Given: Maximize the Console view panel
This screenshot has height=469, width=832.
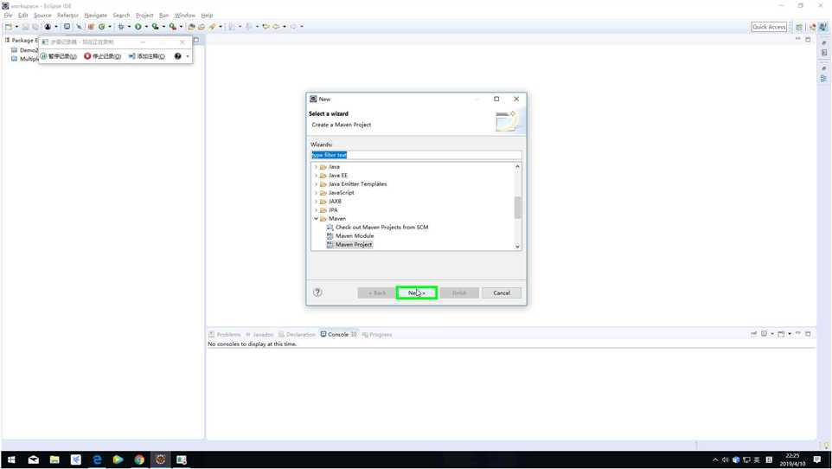Looking at the screenshot, I should coord(808,333).
